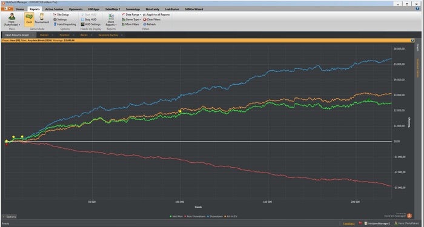Select the Tournament trophy icon
This screenshot has width=424, height=227.
[x=42, y=19]
